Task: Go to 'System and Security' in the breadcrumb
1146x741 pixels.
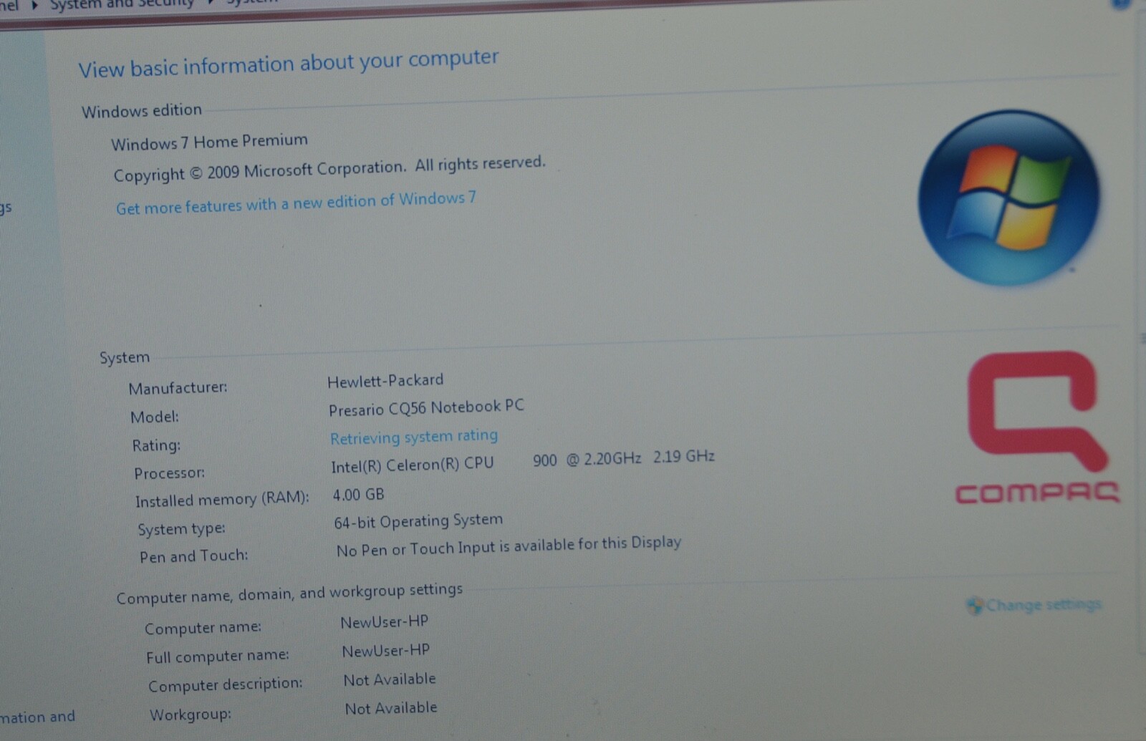Action: pyautogui.click(x=122, y=4)
